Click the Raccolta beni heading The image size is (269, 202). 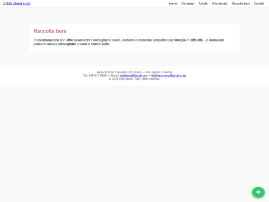50,31
